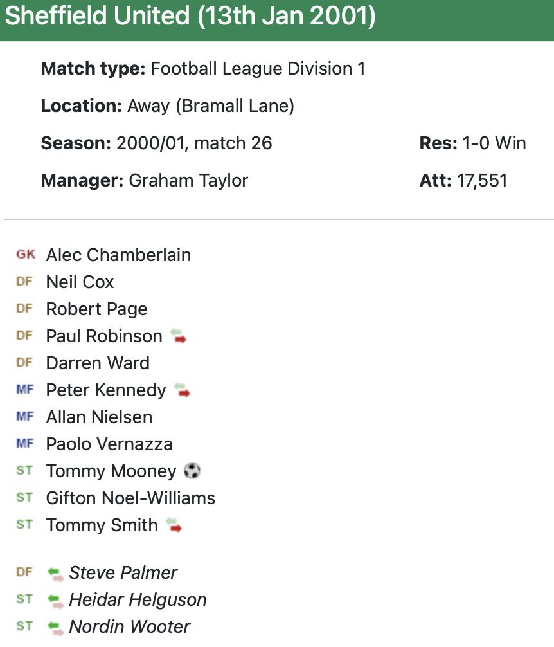This screenshot has width=554, height=647.
Task: Open Darren Ward's player page
Action: click(98, 363)
